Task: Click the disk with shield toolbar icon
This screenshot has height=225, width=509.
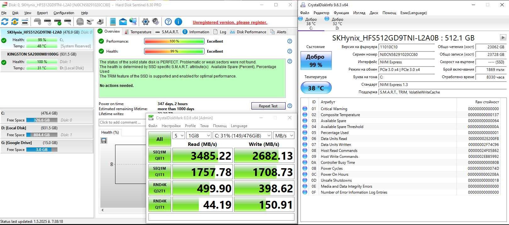Action: (37, 22)
